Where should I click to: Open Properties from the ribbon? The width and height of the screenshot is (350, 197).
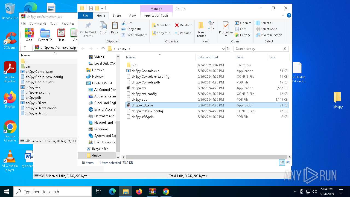point(226,28)
